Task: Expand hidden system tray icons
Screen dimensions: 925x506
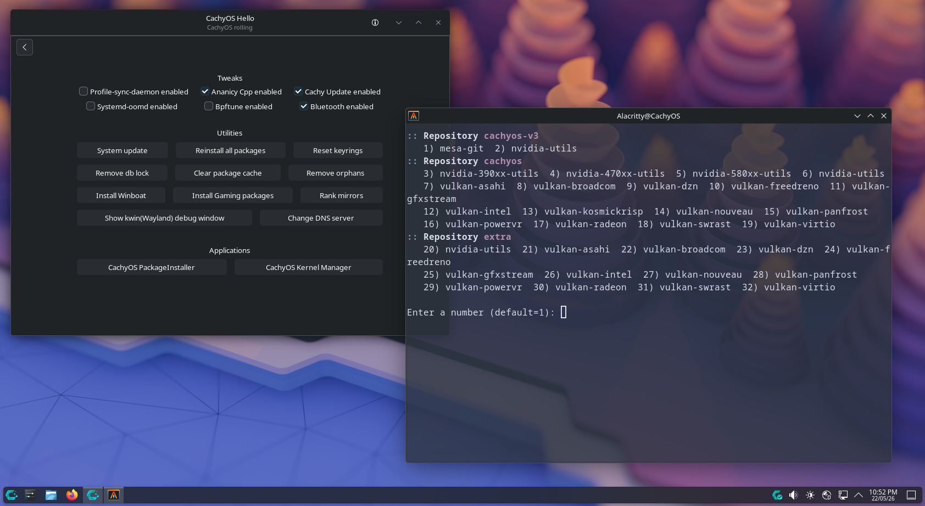Action: [859, 495]
